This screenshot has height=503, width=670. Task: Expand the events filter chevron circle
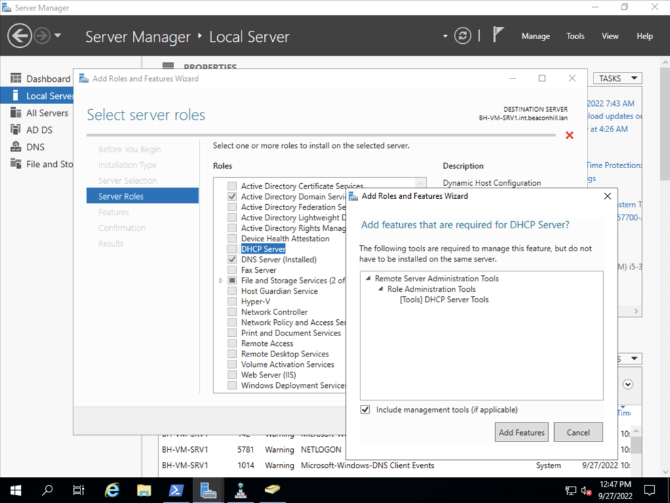(627, 385)
